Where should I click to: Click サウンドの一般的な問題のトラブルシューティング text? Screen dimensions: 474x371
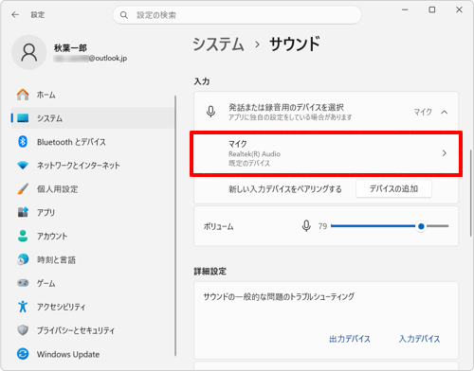point(279,296)
